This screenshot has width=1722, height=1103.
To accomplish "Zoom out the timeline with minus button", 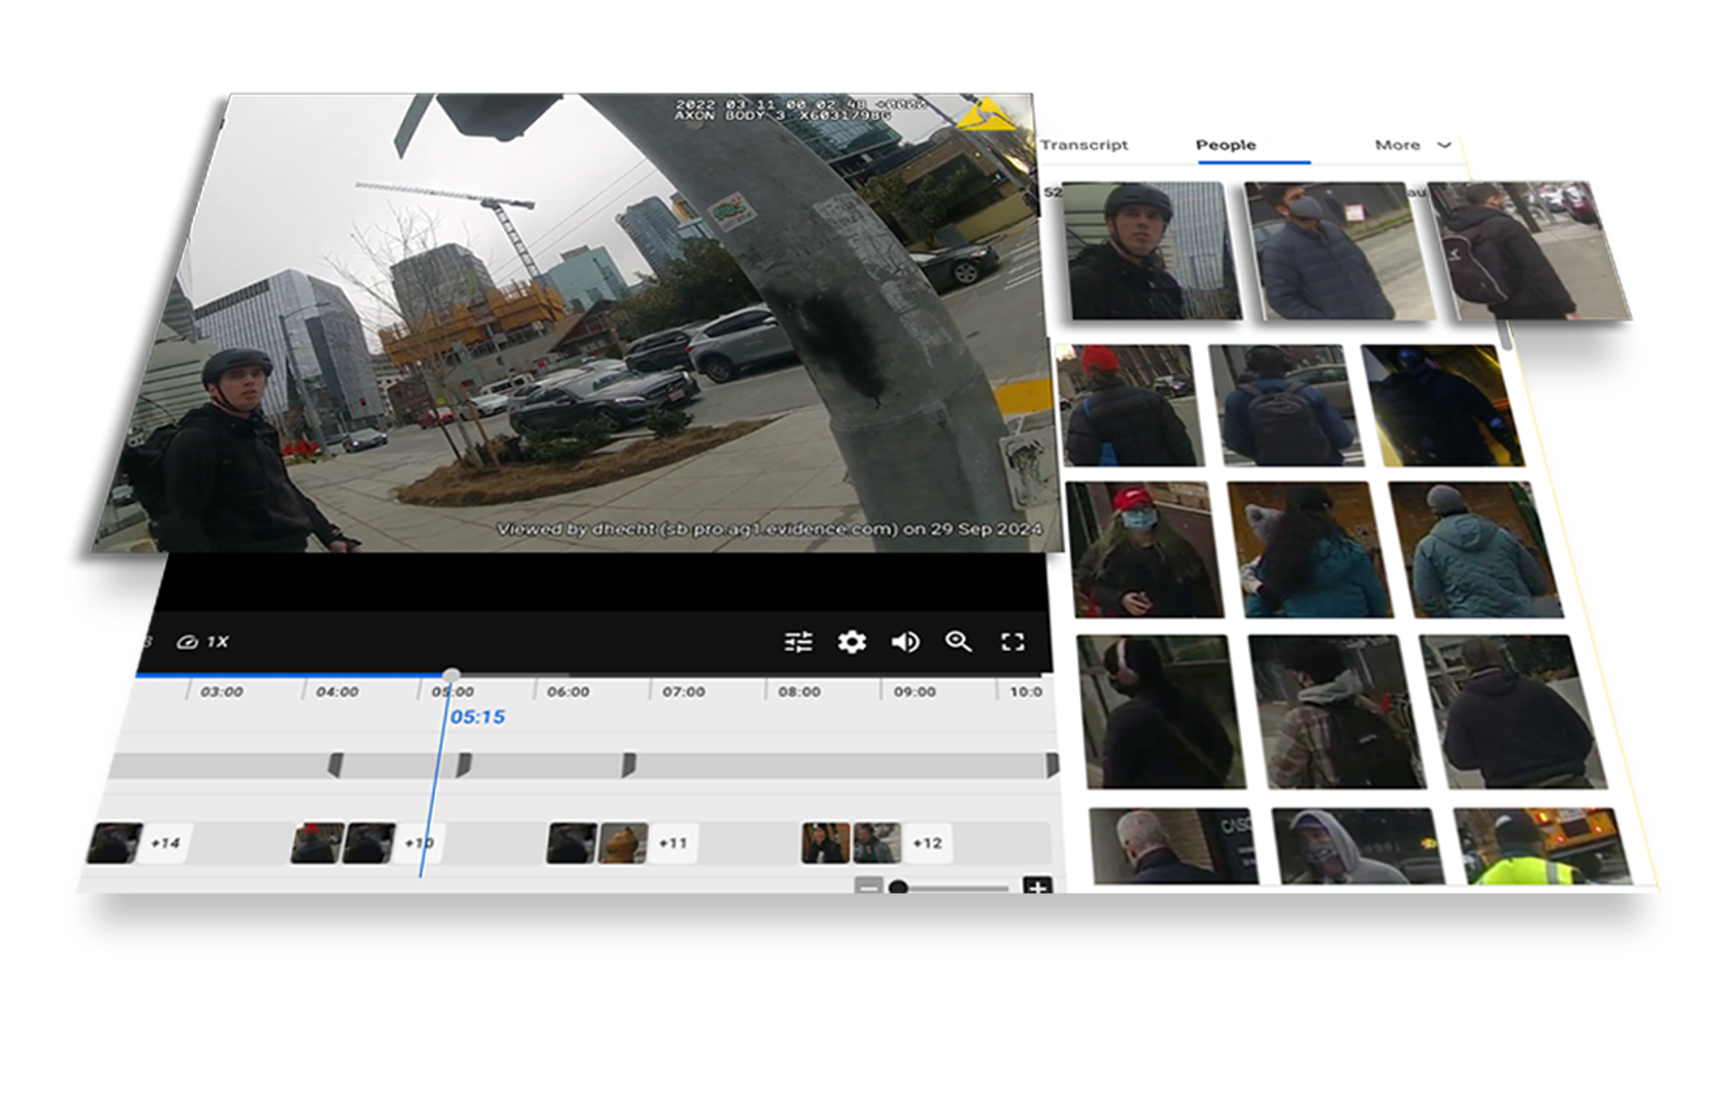I will (x=869, y=887).
